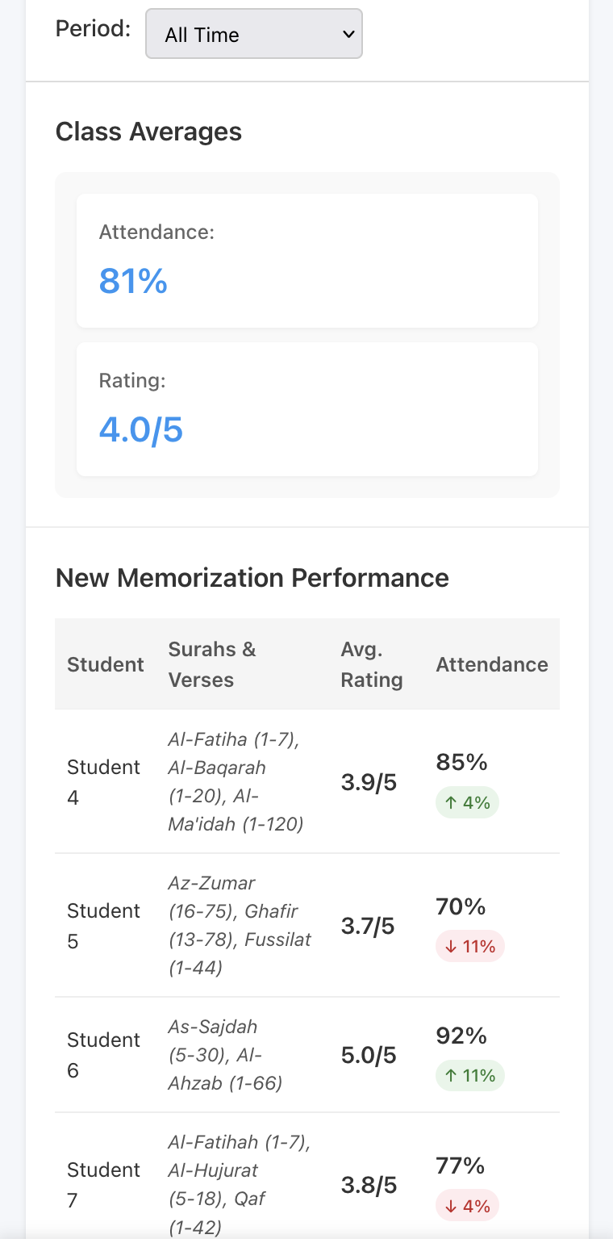This screenshot has height=1243, width=613.
Task: Click the Student column header
Action: (x=105, y=664)
